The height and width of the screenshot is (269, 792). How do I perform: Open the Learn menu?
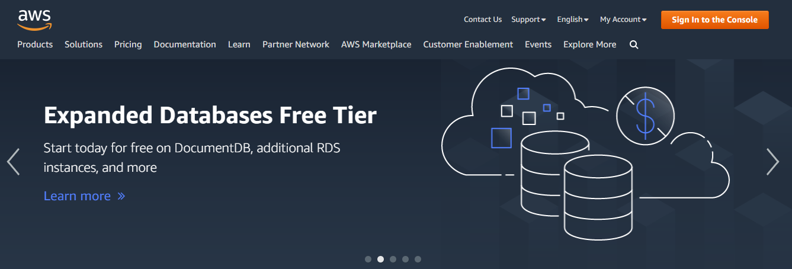click(239, 44)
